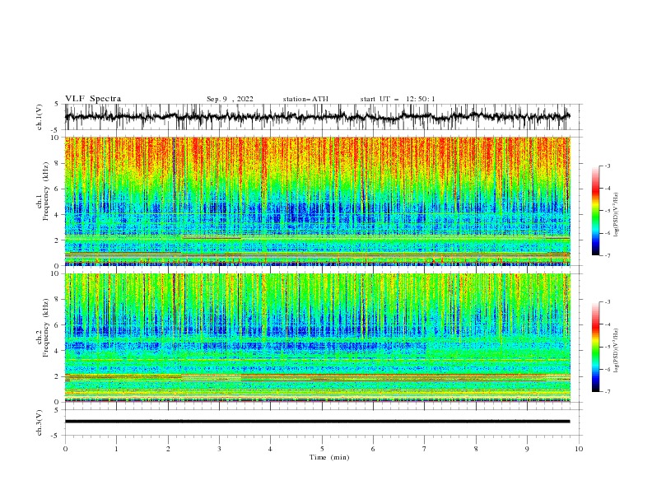Click the ch.2 spectrogram panel
The height and width of the screenshot is (504, 652).
pos(317,338)
